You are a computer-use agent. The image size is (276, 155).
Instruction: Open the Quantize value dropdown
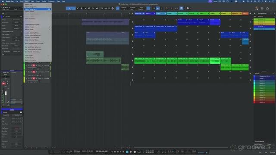coord(124,9)
